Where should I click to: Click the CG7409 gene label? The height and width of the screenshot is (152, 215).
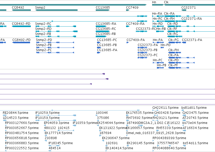132,8
